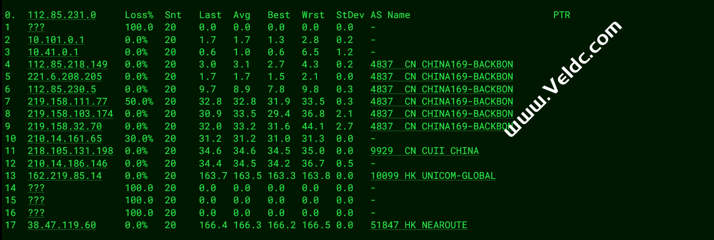Select hop 12 IP 210.14.186.146
The height and width of the screenshot is (240, 714).
68,163
